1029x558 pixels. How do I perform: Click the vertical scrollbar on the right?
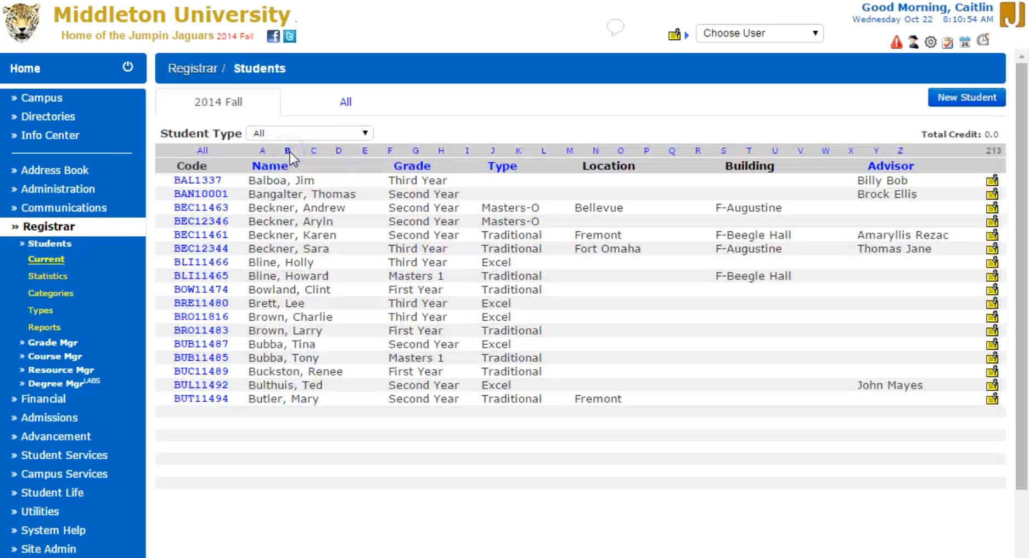click(1020, 274)
